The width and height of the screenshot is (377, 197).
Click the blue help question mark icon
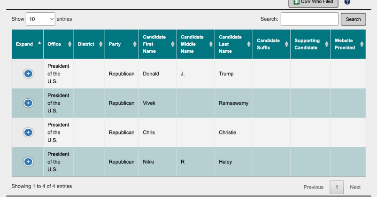click(347, 2)
